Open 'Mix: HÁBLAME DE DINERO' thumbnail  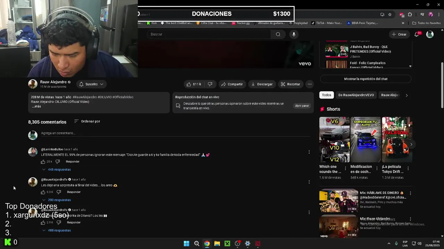tap(339, 201)
